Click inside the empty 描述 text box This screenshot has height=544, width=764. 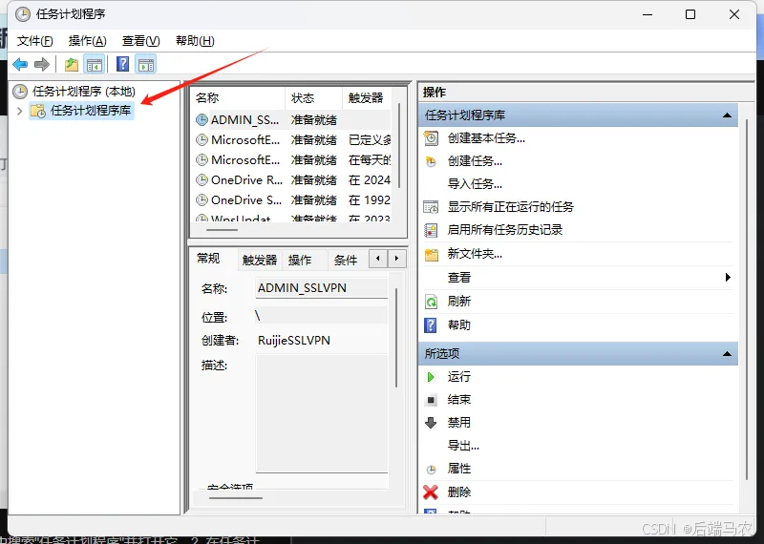coord(322,413)
